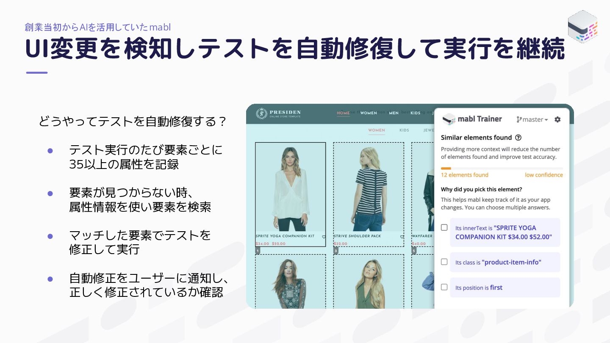Click the STRIVE SHOULDER PACK product name
Screen dimensions: 610x343
[x=357, y=236]
